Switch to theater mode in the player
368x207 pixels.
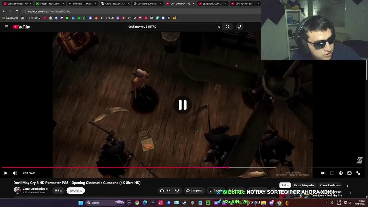point(349,173)
